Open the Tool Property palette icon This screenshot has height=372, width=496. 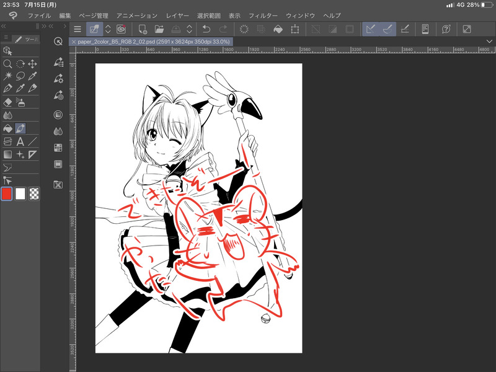pyautogui.click(x=58, y=78)
